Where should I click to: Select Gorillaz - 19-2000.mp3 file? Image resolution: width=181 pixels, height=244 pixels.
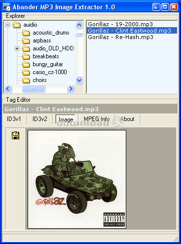[x=120, y=24]
